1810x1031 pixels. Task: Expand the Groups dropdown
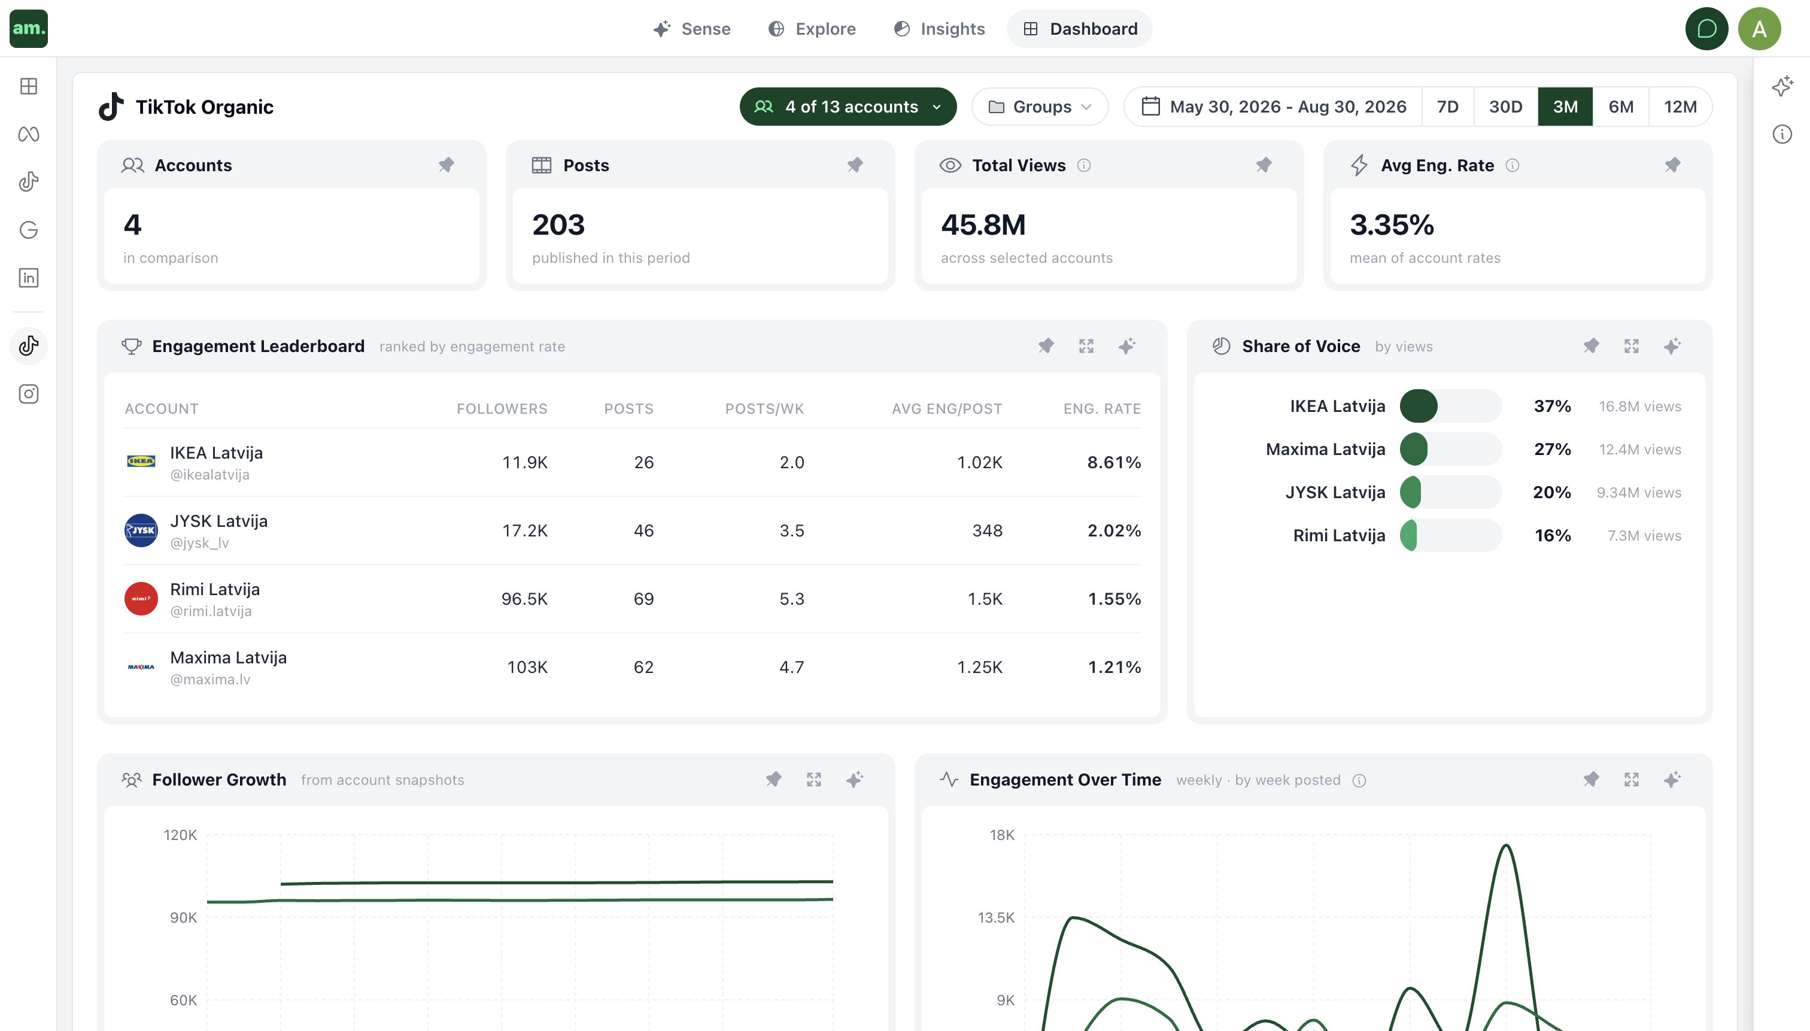pyautogui.click(x=1040, y=107)
